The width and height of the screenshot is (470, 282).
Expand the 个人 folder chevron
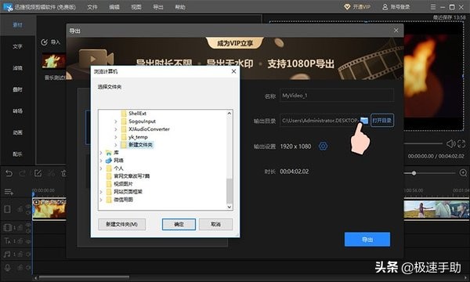tap(101, 168)
